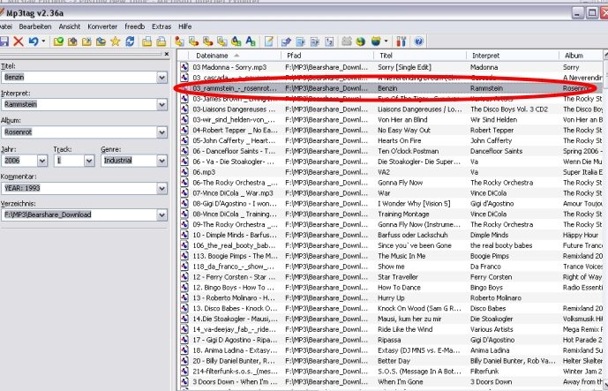
Task: Click the red X Remove tag icon
Action: 19,41
